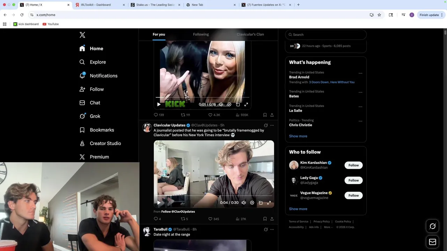Bookmark the top post
This screenshot has height=251, width=447.
pyautogui.click(x=265, y=115)
